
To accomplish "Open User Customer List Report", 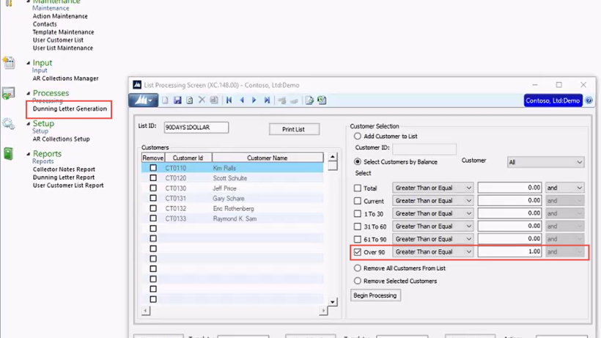I will pos(68,185).
